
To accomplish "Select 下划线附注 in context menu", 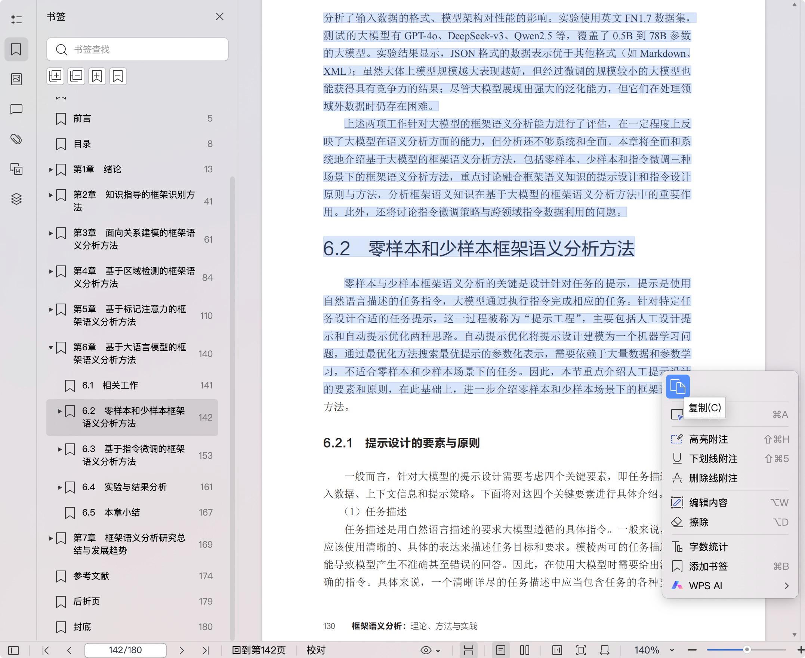I will pyautogui.click(x=730, y=459).
